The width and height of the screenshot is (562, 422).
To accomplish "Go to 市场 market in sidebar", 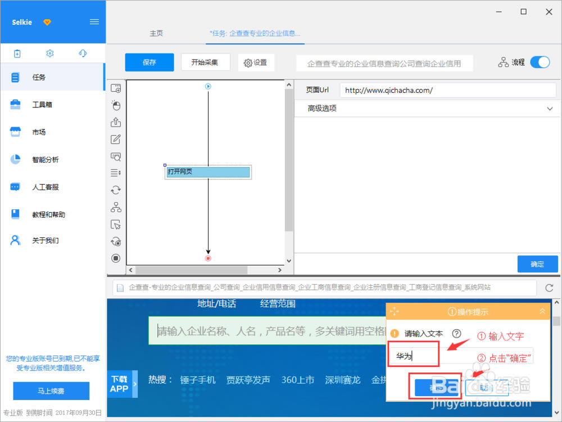I will point(52,132).
